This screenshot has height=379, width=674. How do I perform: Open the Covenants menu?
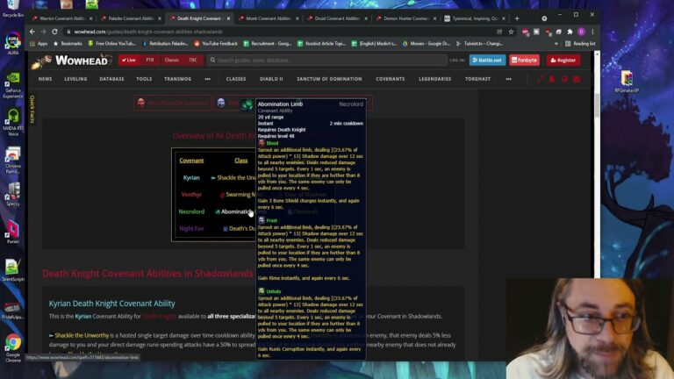(391, 79)
